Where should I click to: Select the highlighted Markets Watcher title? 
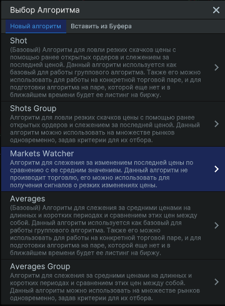(x=42, y=154)
